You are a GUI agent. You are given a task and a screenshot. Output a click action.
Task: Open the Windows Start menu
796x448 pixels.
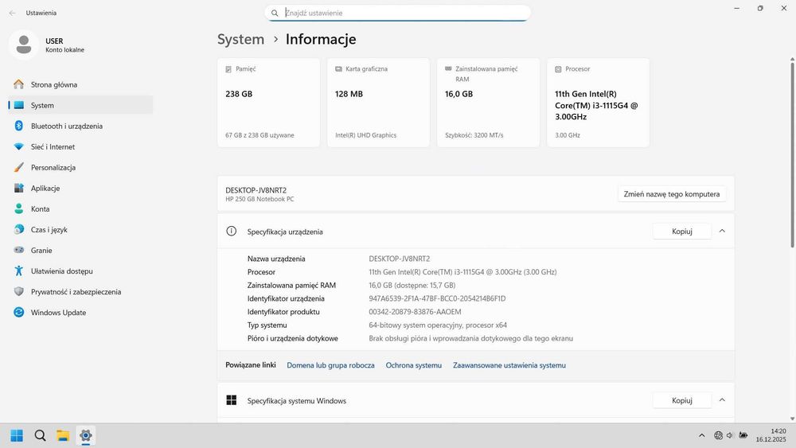(x=17, y=435)
